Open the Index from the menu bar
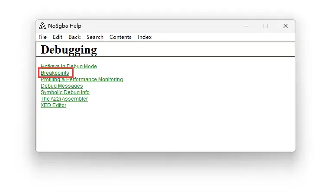Image resolution: width=328 pixels, height=193 pixels. (x=145, y=37)
